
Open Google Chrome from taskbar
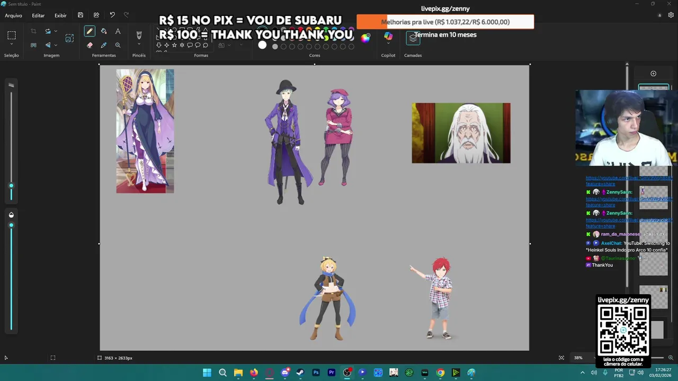440,373
